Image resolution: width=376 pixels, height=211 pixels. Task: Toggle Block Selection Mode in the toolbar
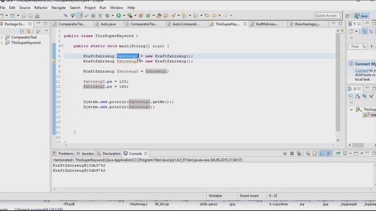(x=93, y=16)
